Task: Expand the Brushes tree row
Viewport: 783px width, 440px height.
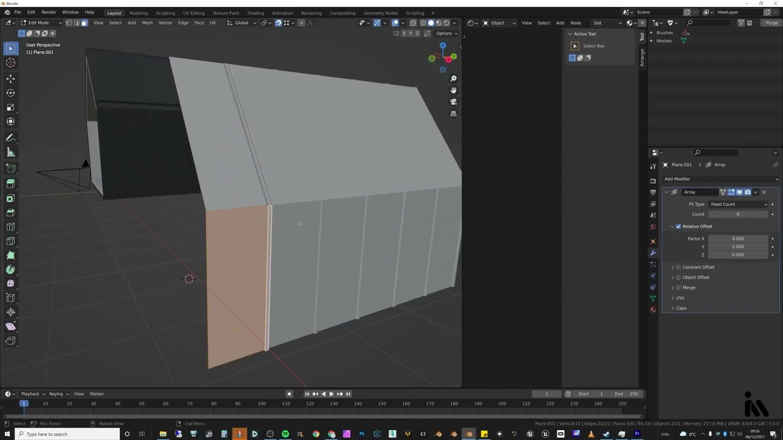Action: pyautogui.click(x=651, y=33)
